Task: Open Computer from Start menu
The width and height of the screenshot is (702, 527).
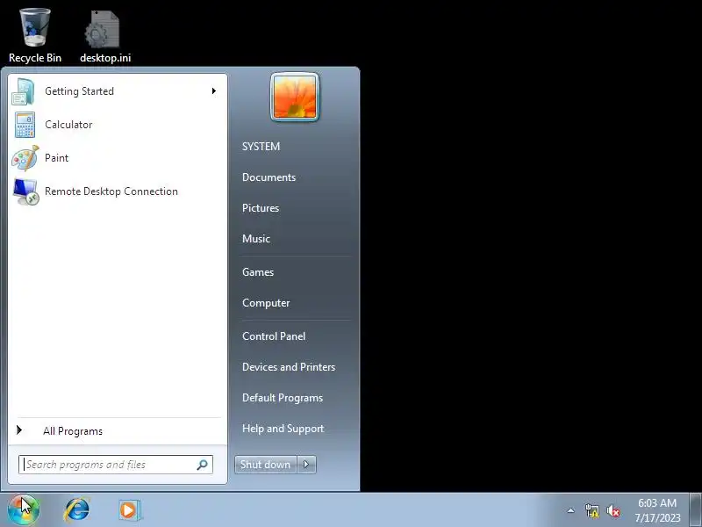Action: [x=266, y=303]
